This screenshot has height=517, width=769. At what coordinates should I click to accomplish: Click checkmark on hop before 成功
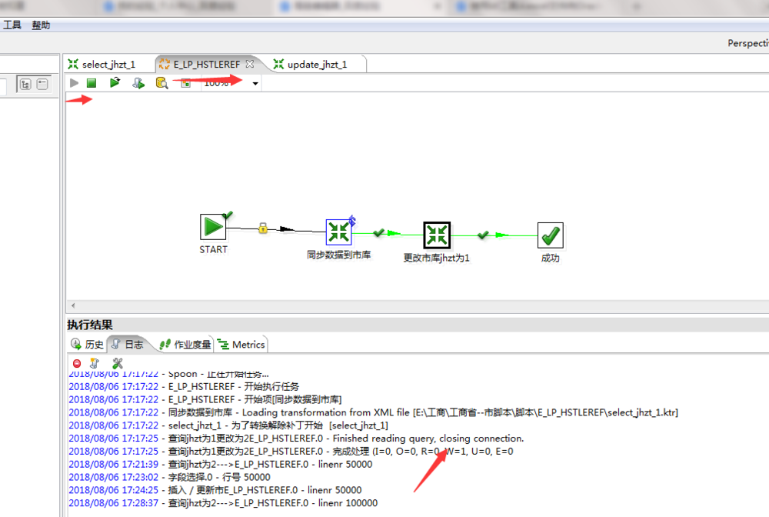pyautogui.click(x=483, y=235)
